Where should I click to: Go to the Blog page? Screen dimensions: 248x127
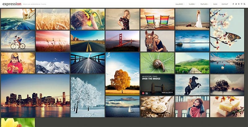pos(215,4)
